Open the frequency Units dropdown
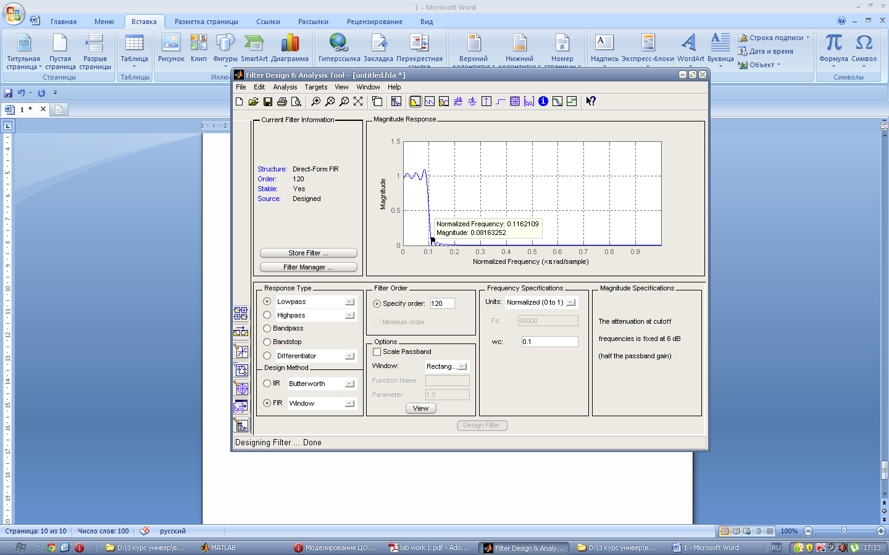The image size is (889, 555). point(570,302)
